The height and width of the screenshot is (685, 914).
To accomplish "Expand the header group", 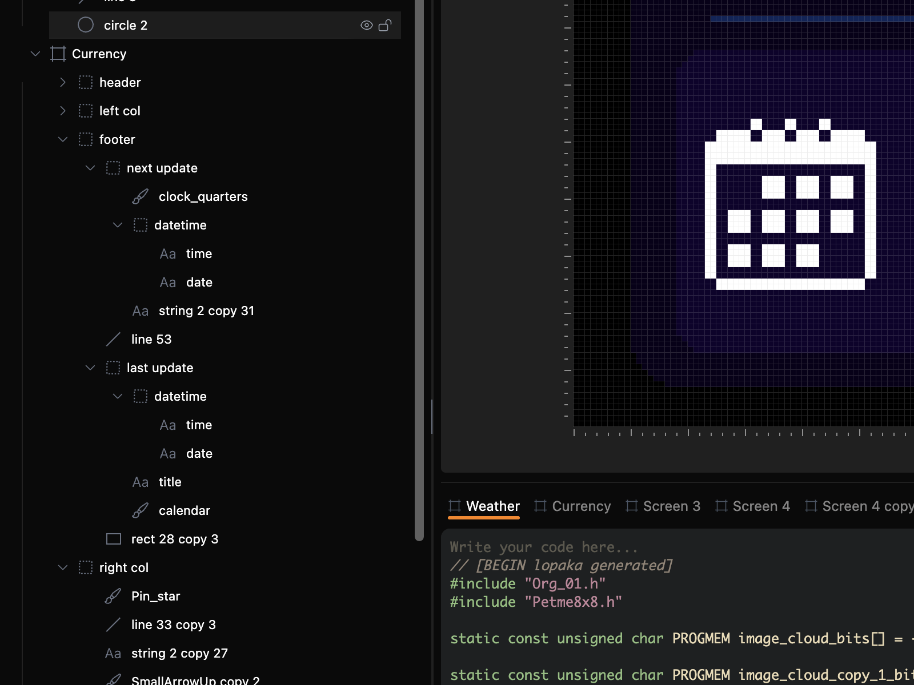I will pyautogui.click(x=63, y=82).
